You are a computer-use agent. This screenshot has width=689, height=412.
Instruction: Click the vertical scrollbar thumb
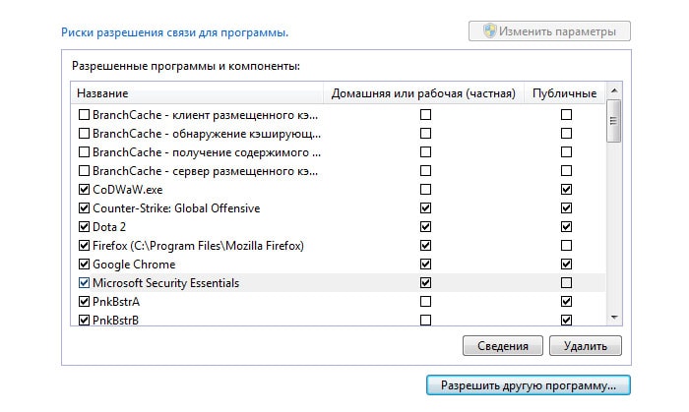tap(614, 121)
